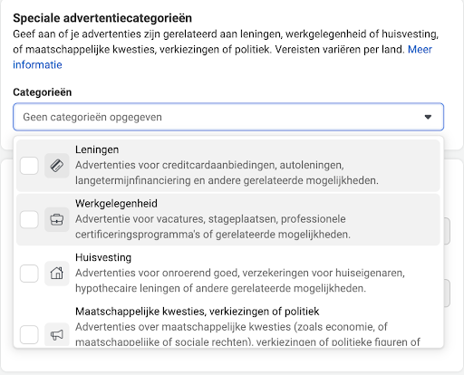Click the megaphone icon for politiek category
Image resolution: width=464 pixels, height=375 pixels.
(57, 334)
